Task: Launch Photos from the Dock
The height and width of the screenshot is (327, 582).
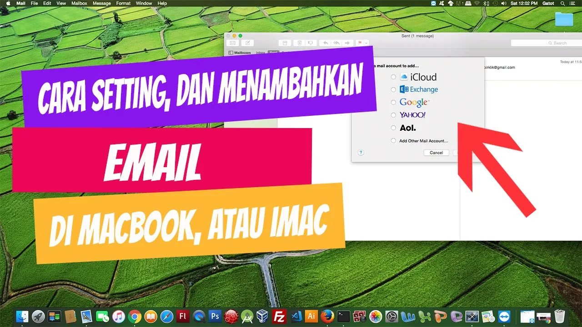Action: [375, 316]
